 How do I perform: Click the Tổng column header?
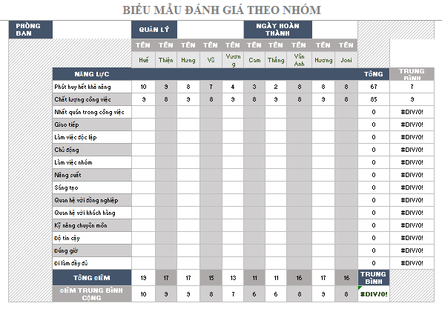coord(374,74)
